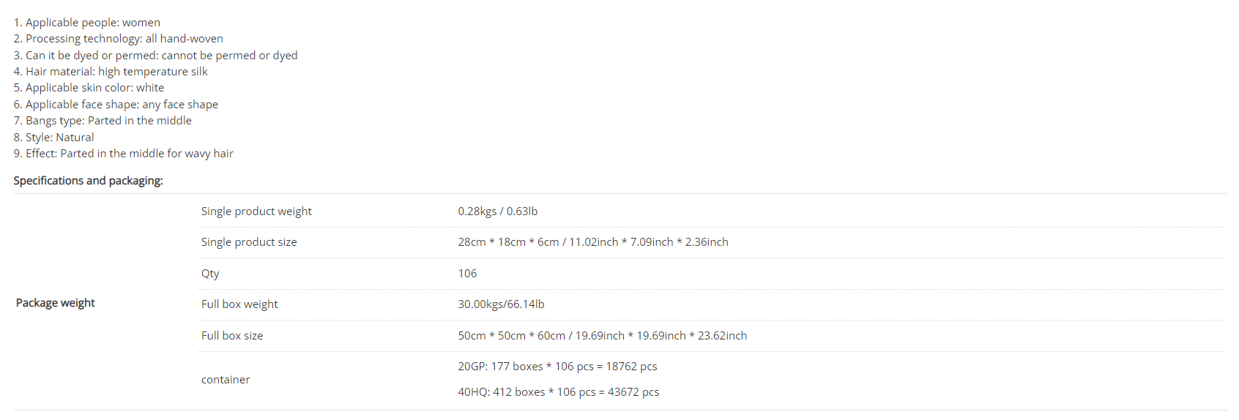Select the 20GP container capacity line
Image resolution: width=1239 pixels, height=420 pixels.
[558, 367]
